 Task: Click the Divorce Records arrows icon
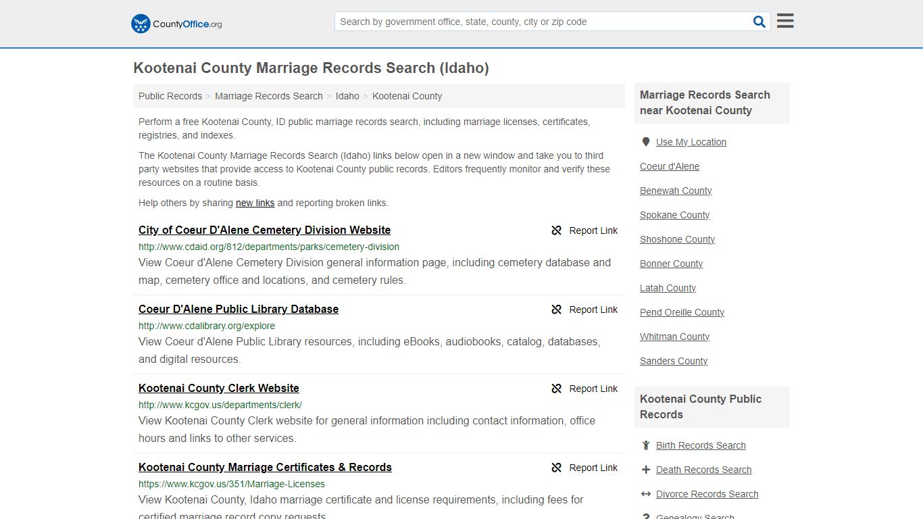[646, 494]
